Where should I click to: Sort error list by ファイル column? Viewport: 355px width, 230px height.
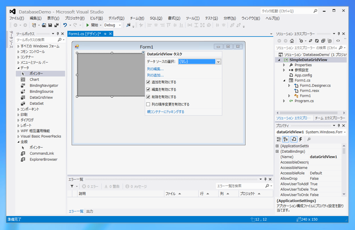(x=181, y=194)
